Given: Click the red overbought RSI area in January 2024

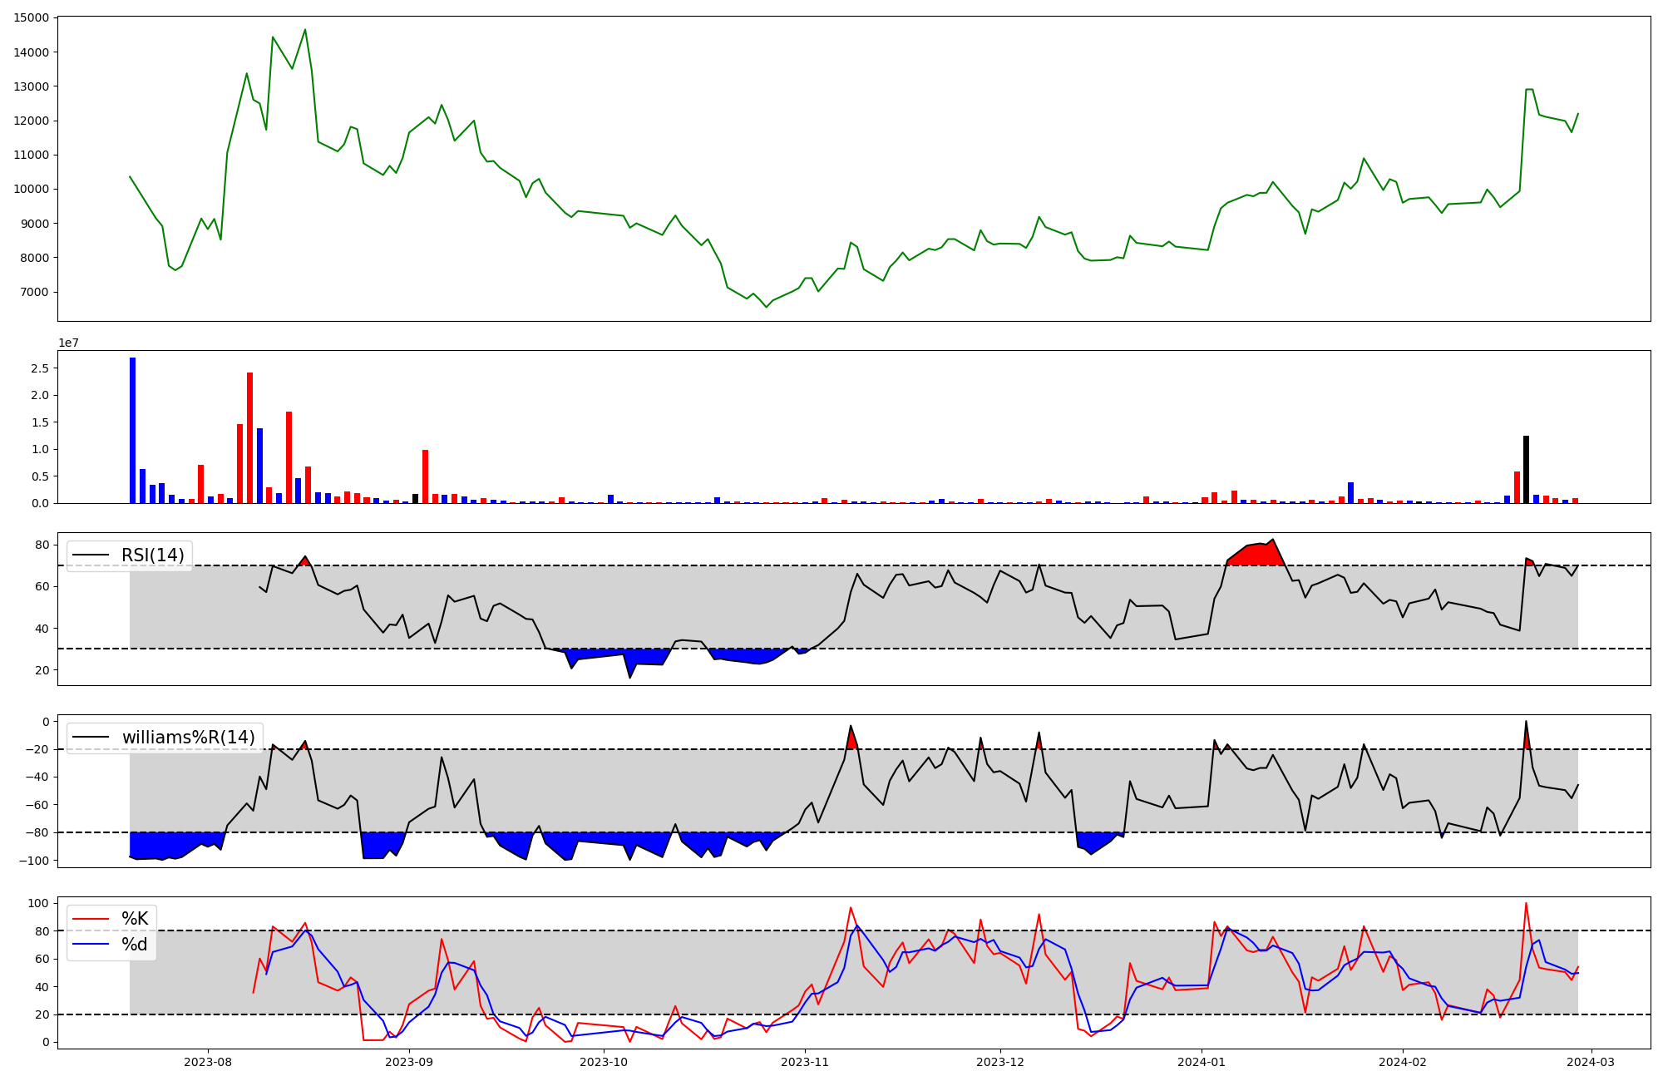Looking at the screenshot, I should click(1256, 555).
